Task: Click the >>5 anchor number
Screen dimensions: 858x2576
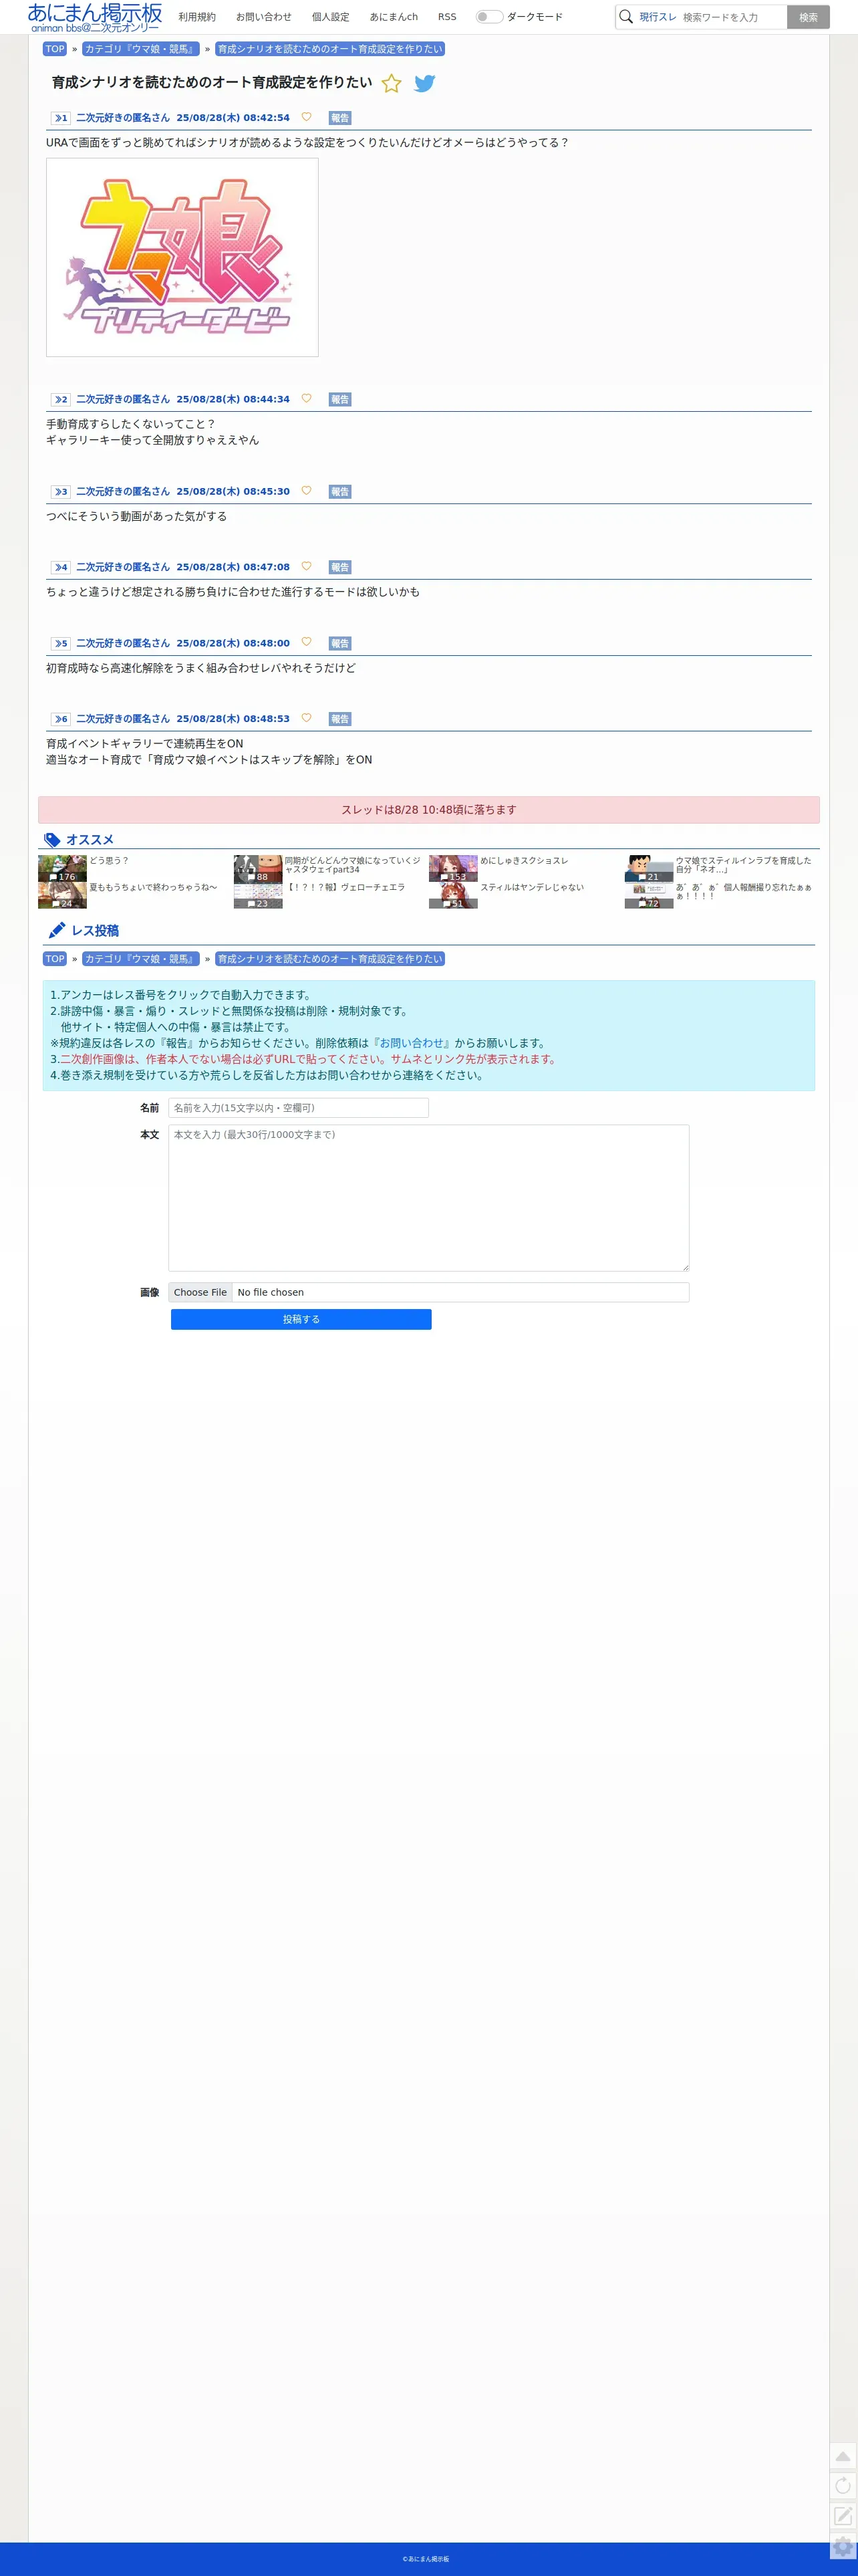Action: (61, 643)
